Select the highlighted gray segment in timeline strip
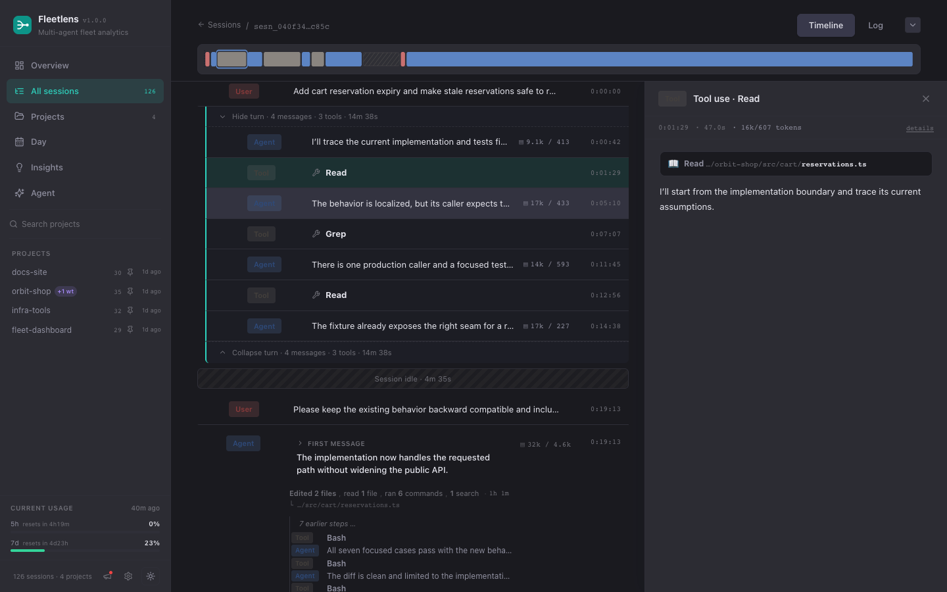This screenshot has height=592, width=947. pos(231,59)
